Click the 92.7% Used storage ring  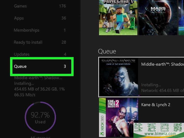click(40, 117)
